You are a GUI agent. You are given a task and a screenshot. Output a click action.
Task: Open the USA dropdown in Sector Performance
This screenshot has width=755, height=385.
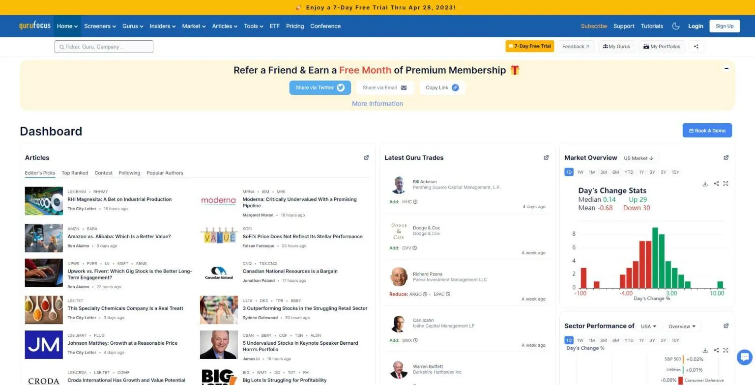(649, 327)
